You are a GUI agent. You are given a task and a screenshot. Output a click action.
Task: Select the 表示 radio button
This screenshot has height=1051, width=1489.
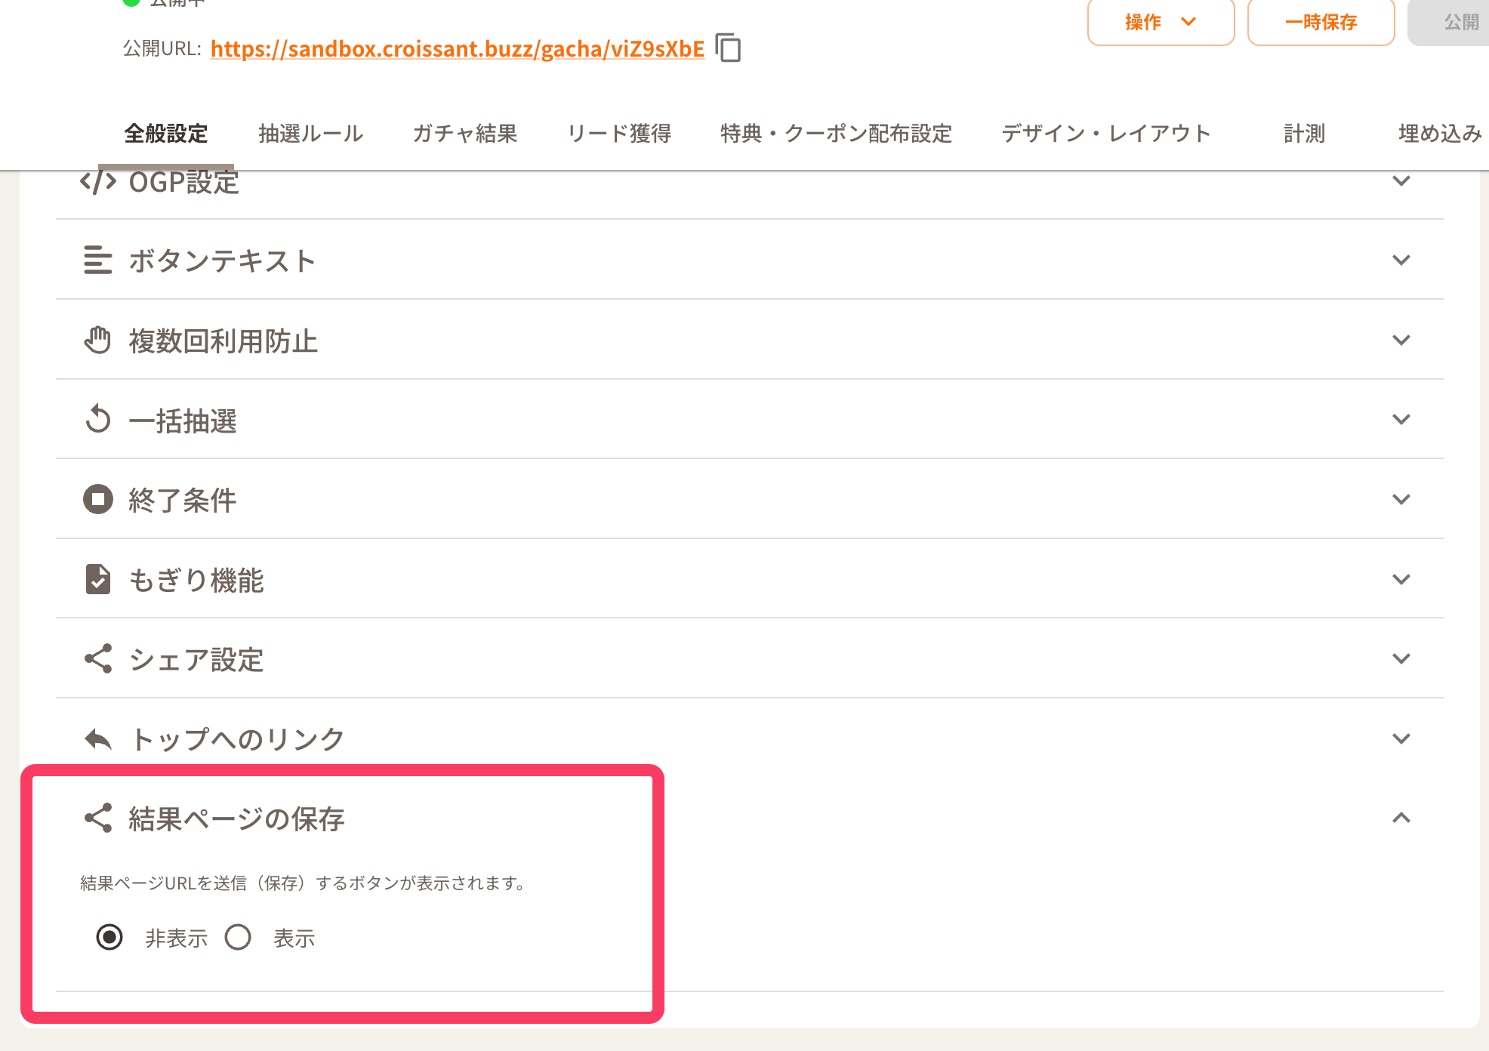(238, 938)
